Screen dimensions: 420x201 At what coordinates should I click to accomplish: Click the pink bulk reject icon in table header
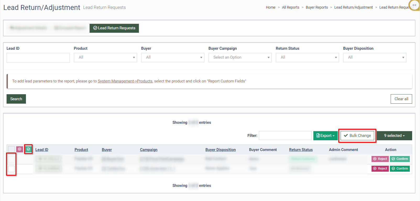pyautogui.click(x=19, y=149)
